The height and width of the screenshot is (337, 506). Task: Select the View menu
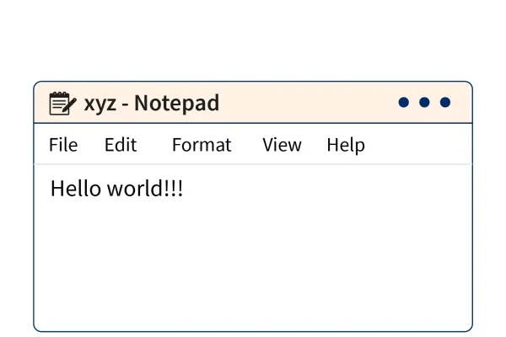point(282,145)
